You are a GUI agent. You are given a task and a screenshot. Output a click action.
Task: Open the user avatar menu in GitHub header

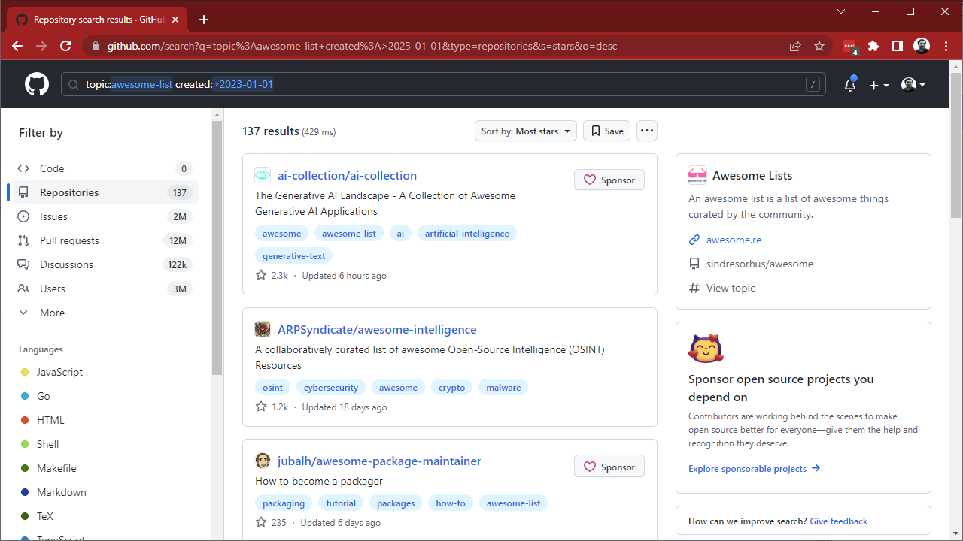coord(913,85)
